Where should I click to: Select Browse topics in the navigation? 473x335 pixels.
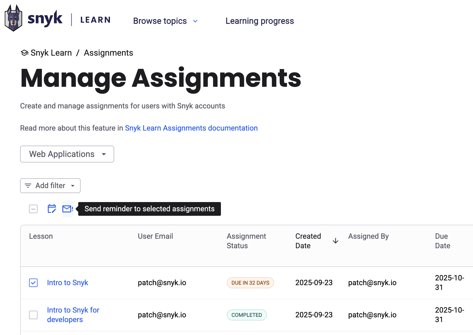[x=160, y=21]
